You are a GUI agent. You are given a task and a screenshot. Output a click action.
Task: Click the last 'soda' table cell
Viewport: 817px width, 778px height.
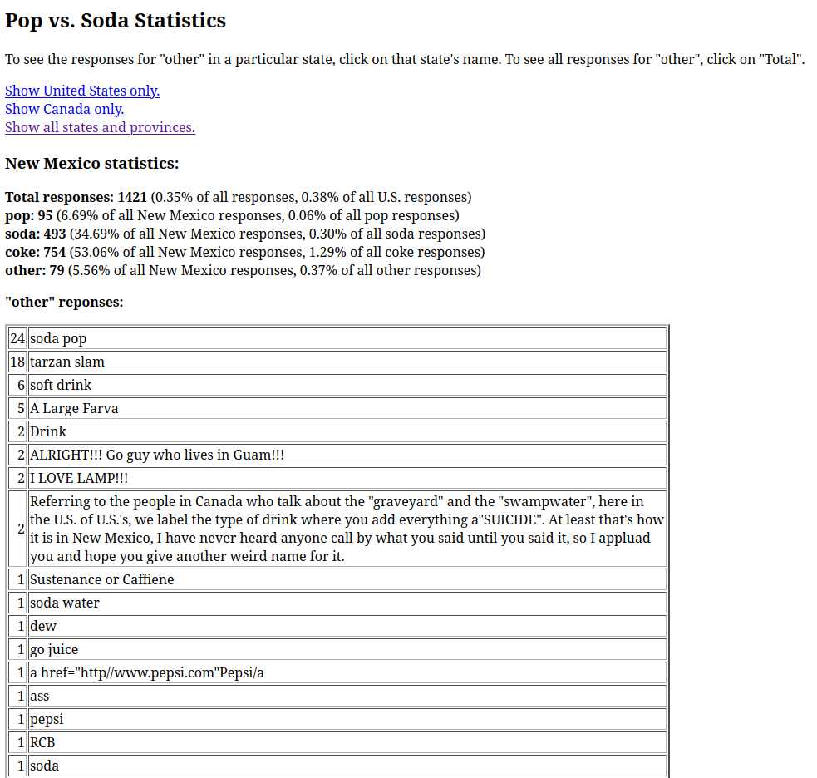coord(347,766)
